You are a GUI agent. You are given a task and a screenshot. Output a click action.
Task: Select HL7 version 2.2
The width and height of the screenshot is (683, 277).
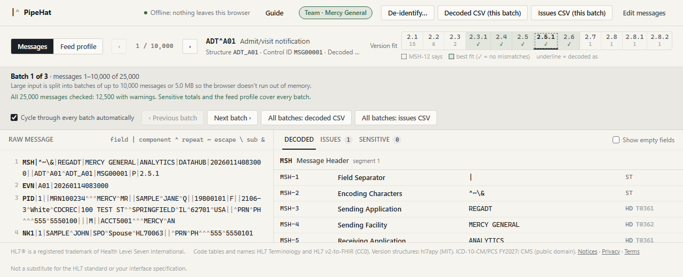point(434,40)
